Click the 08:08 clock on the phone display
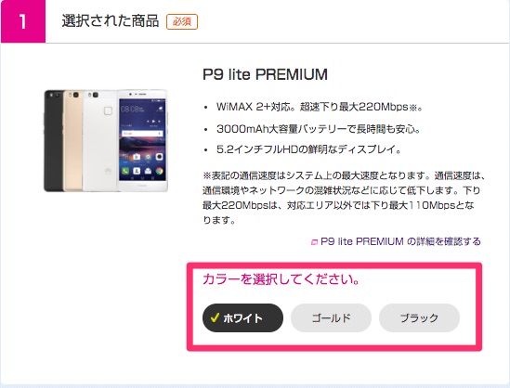This screenshot has height=388, width=510. [x=130, y=109]
